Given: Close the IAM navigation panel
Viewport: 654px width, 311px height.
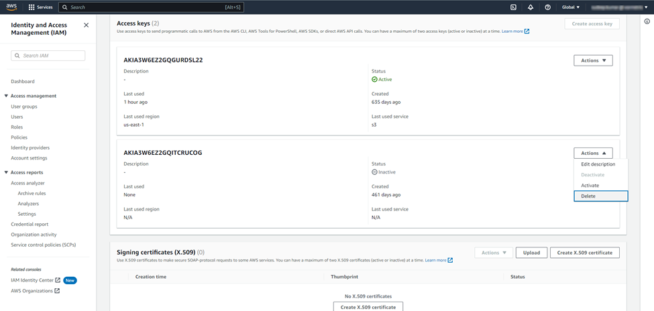Looking at the screenshot, I should 87,25.
